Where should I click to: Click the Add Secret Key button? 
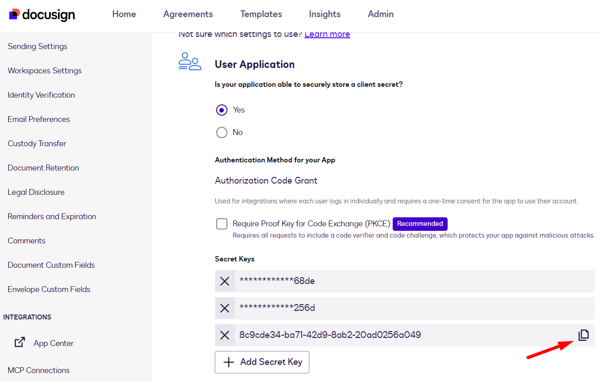point(262,362)
